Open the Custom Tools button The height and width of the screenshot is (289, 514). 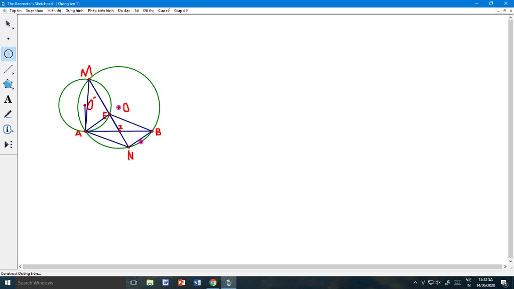coord(8,144)
